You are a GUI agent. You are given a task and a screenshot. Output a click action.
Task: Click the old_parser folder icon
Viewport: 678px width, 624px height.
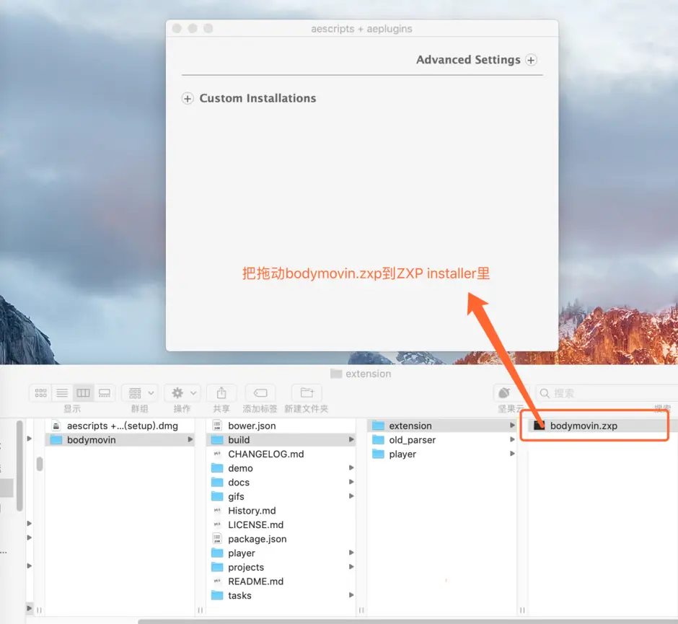click(379, 440)
